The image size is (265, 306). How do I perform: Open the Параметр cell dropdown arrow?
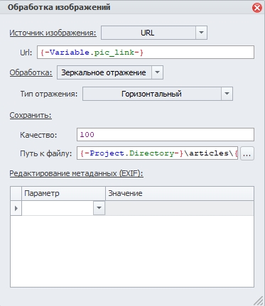99,208
